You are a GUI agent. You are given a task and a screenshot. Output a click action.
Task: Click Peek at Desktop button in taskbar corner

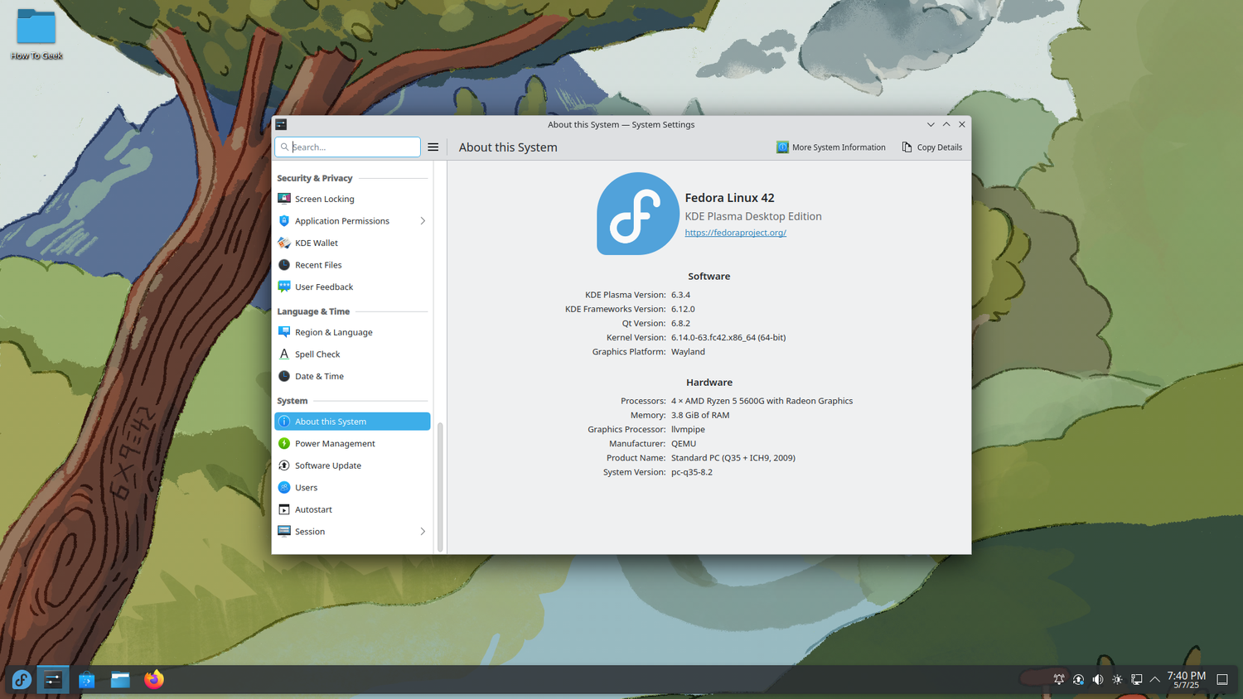click(x=1222, y=680)
